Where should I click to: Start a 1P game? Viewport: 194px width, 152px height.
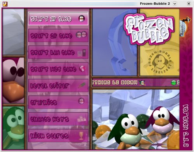click(58, 19)
